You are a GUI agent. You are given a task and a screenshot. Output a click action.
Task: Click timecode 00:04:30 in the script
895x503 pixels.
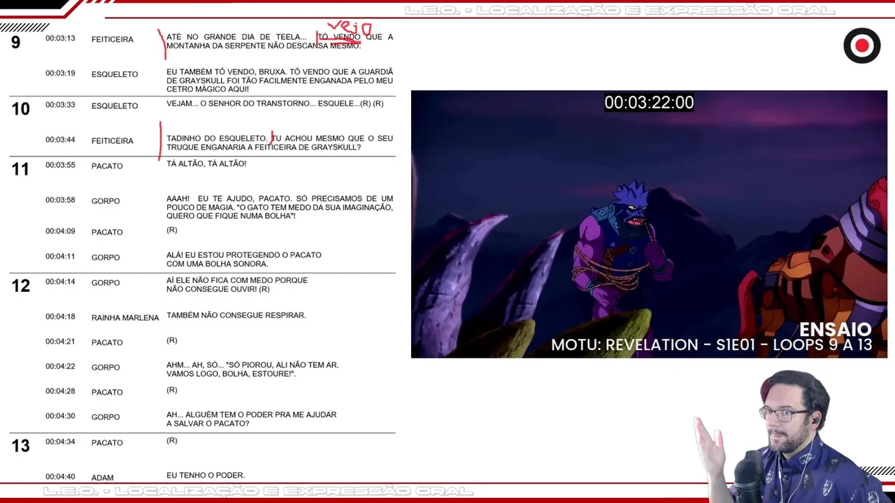60,416
